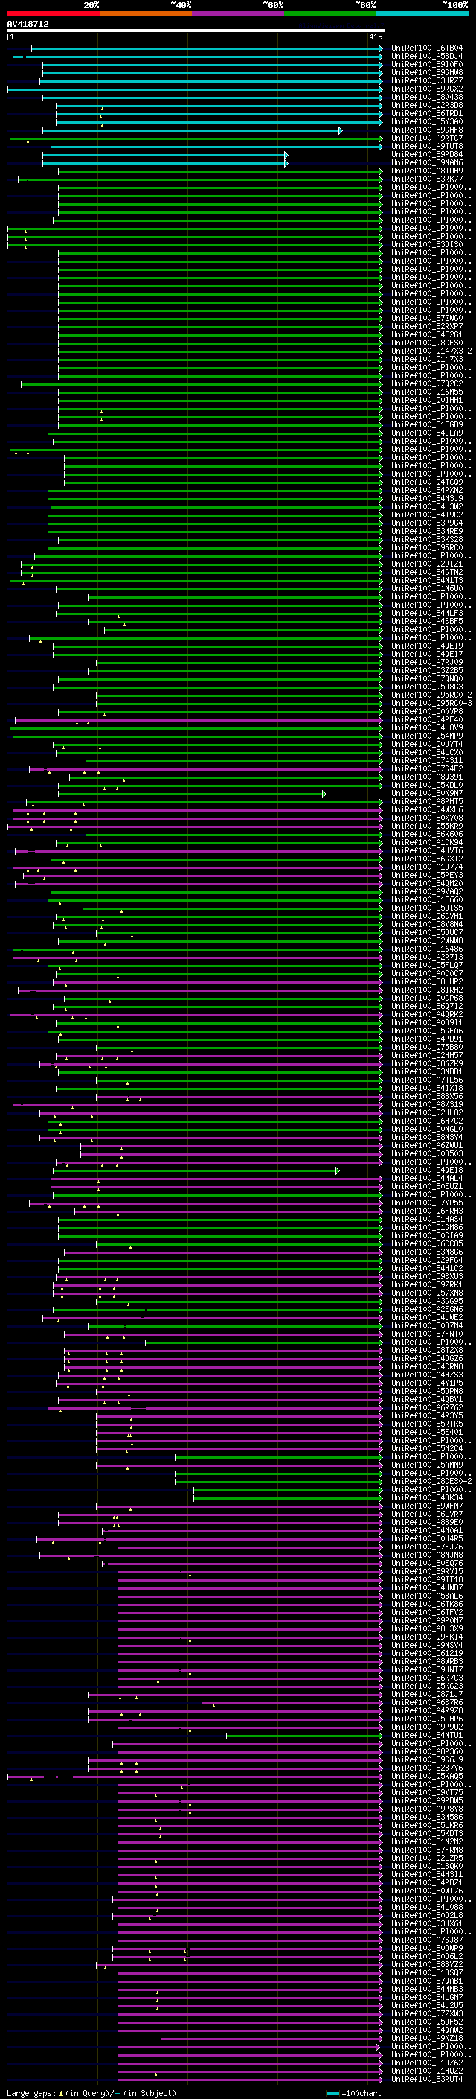The width and height of the screenshot is (476, 2099).
Task: Select the UniRef100_B7ZWG0 label
Action: click(427, 319)
